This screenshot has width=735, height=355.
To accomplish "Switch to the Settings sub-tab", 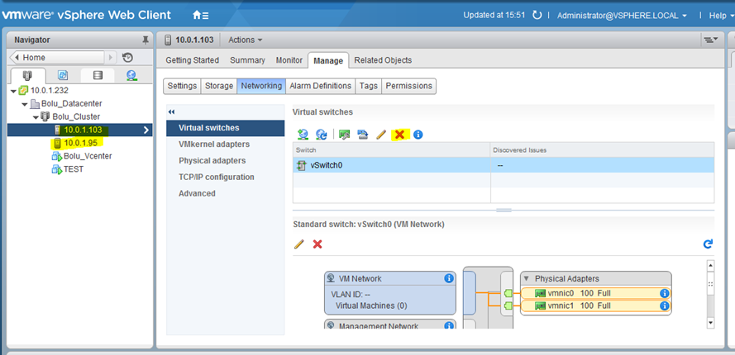I will 182,86.
